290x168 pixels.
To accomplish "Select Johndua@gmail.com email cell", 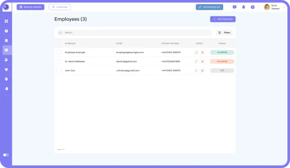I will pos(128,71).
